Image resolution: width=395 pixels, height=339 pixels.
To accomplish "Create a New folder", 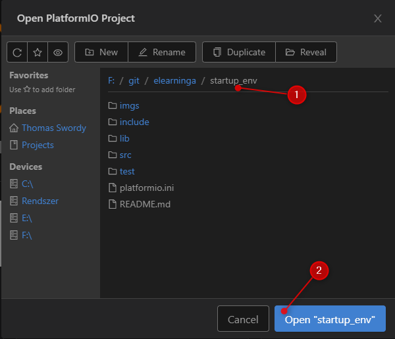I will (x=101, y=52).
